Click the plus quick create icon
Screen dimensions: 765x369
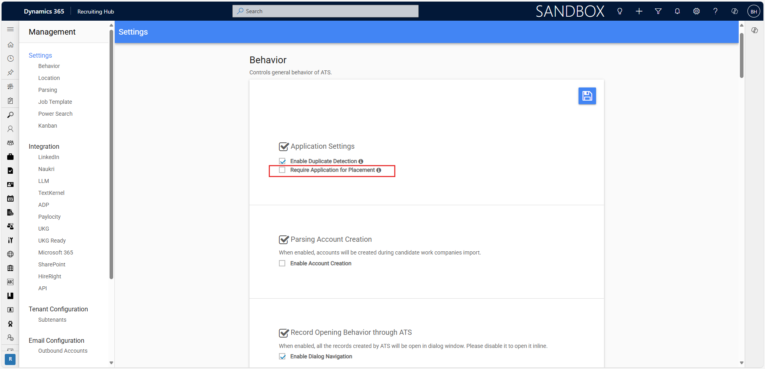coord(639,11)
